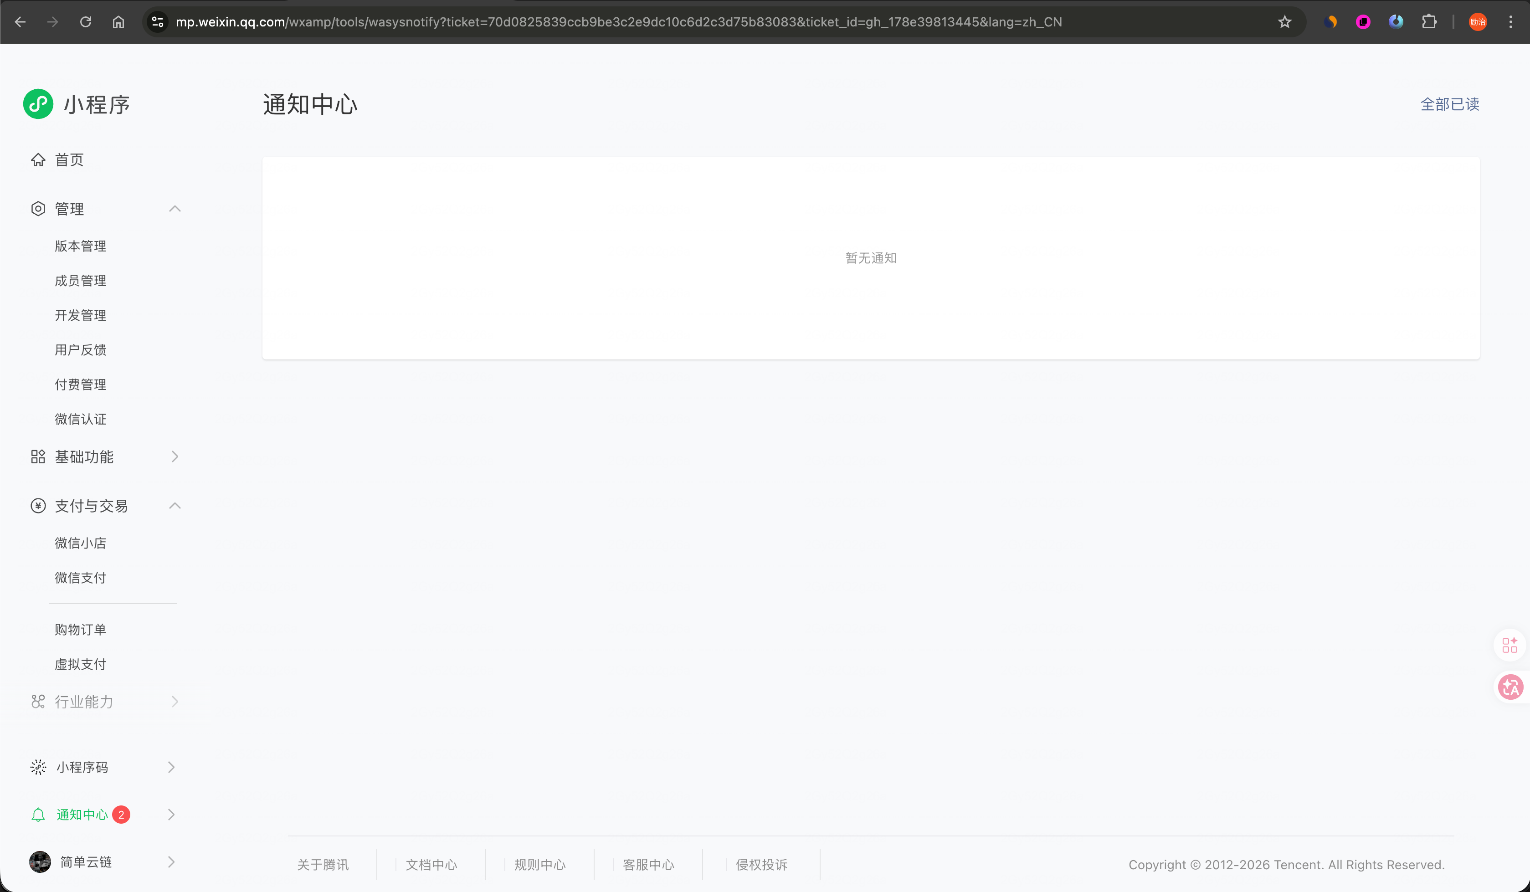Collapse the 支付与交易 section

[175, 506]
